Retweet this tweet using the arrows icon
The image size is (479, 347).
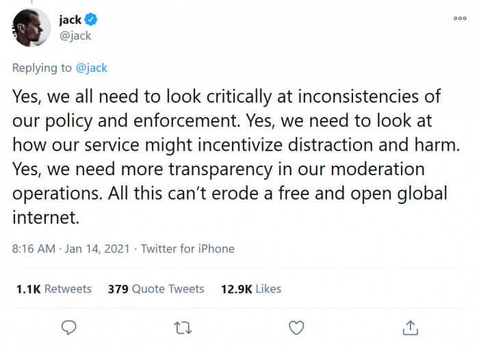point(182,328)
